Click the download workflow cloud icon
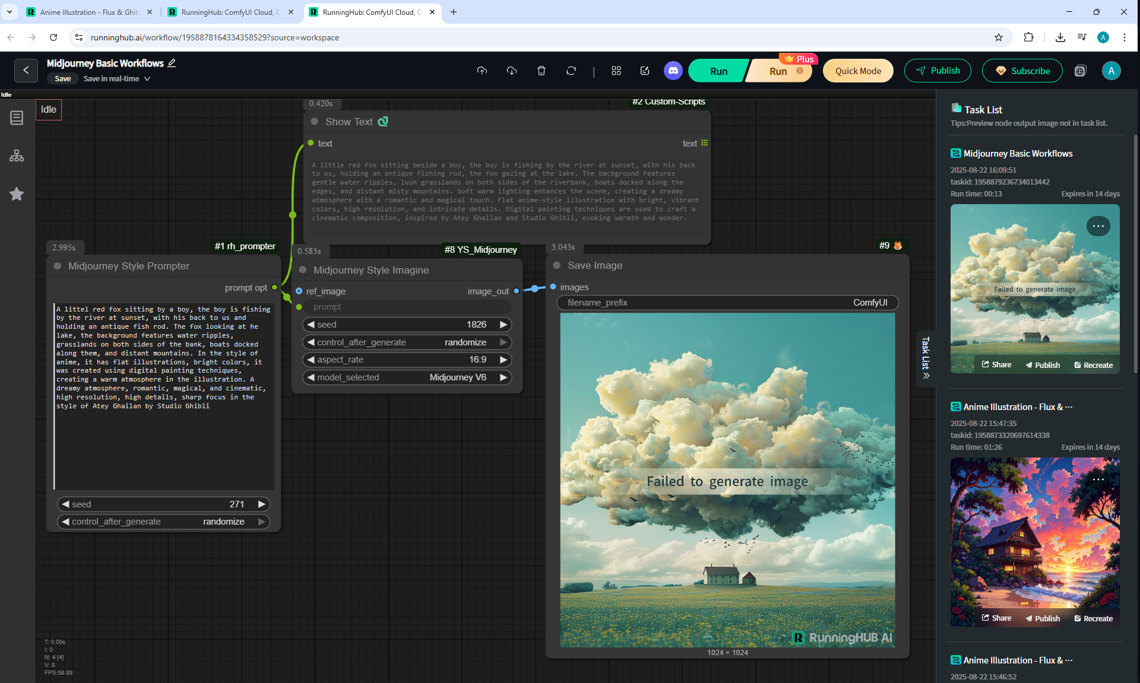Viewport: 1140px width, 683px height. click(x=511, y=71)
